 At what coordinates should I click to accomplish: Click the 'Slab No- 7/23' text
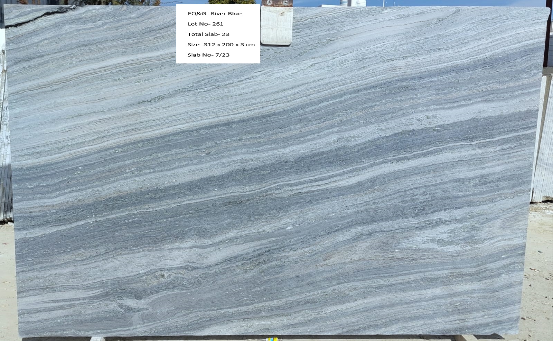tap(208, 55)
